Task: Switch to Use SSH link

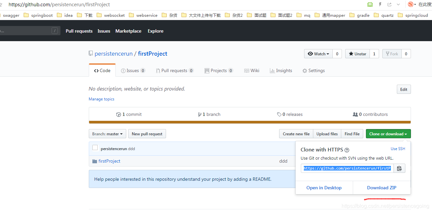Action: (x=398, y=149)
